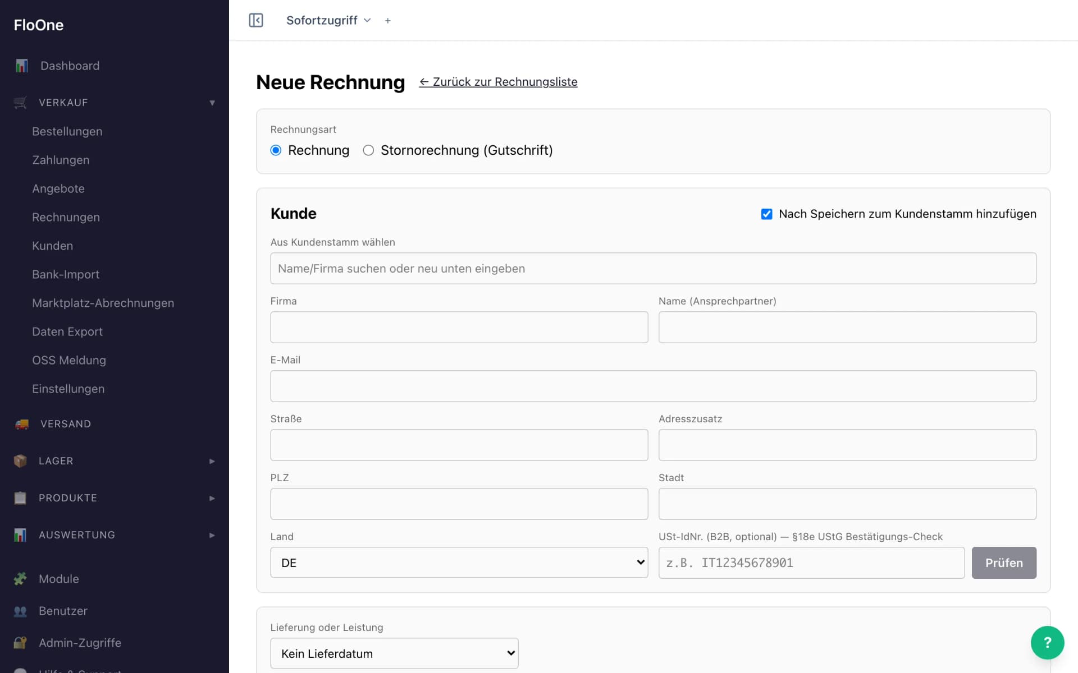Click the Admin-Zugriffe lock icon
This screenshot has height=673, width=1078.
(20, 643)
